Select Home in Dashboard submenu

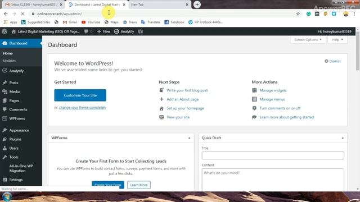(8, 53)
